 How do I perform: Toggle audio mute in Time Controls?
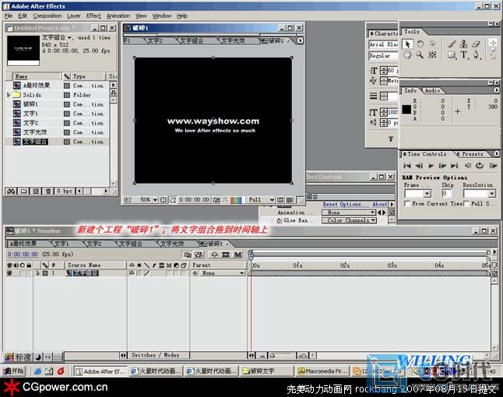(x=468, y=166)
